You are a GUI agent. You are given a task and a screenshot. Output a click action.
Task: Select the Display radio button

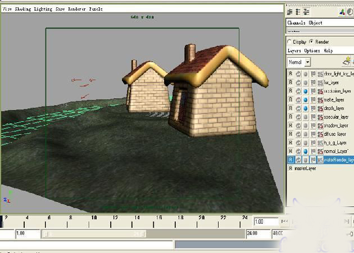pyautogui.click(x=290, y=42)
